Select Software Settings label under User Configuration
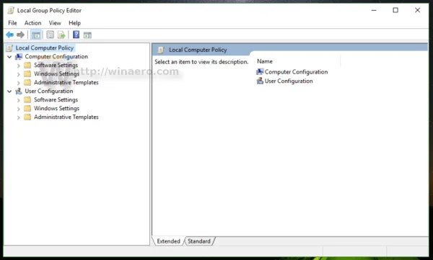 click(56, 99)
